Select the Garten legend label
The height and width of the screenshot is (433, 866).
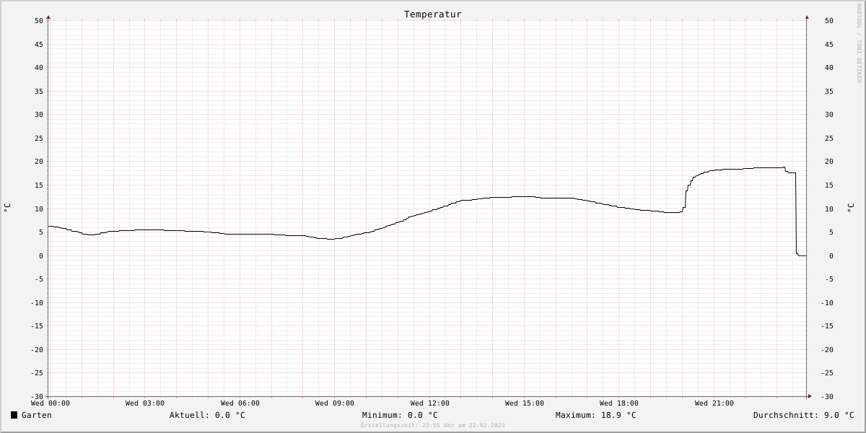37,415
